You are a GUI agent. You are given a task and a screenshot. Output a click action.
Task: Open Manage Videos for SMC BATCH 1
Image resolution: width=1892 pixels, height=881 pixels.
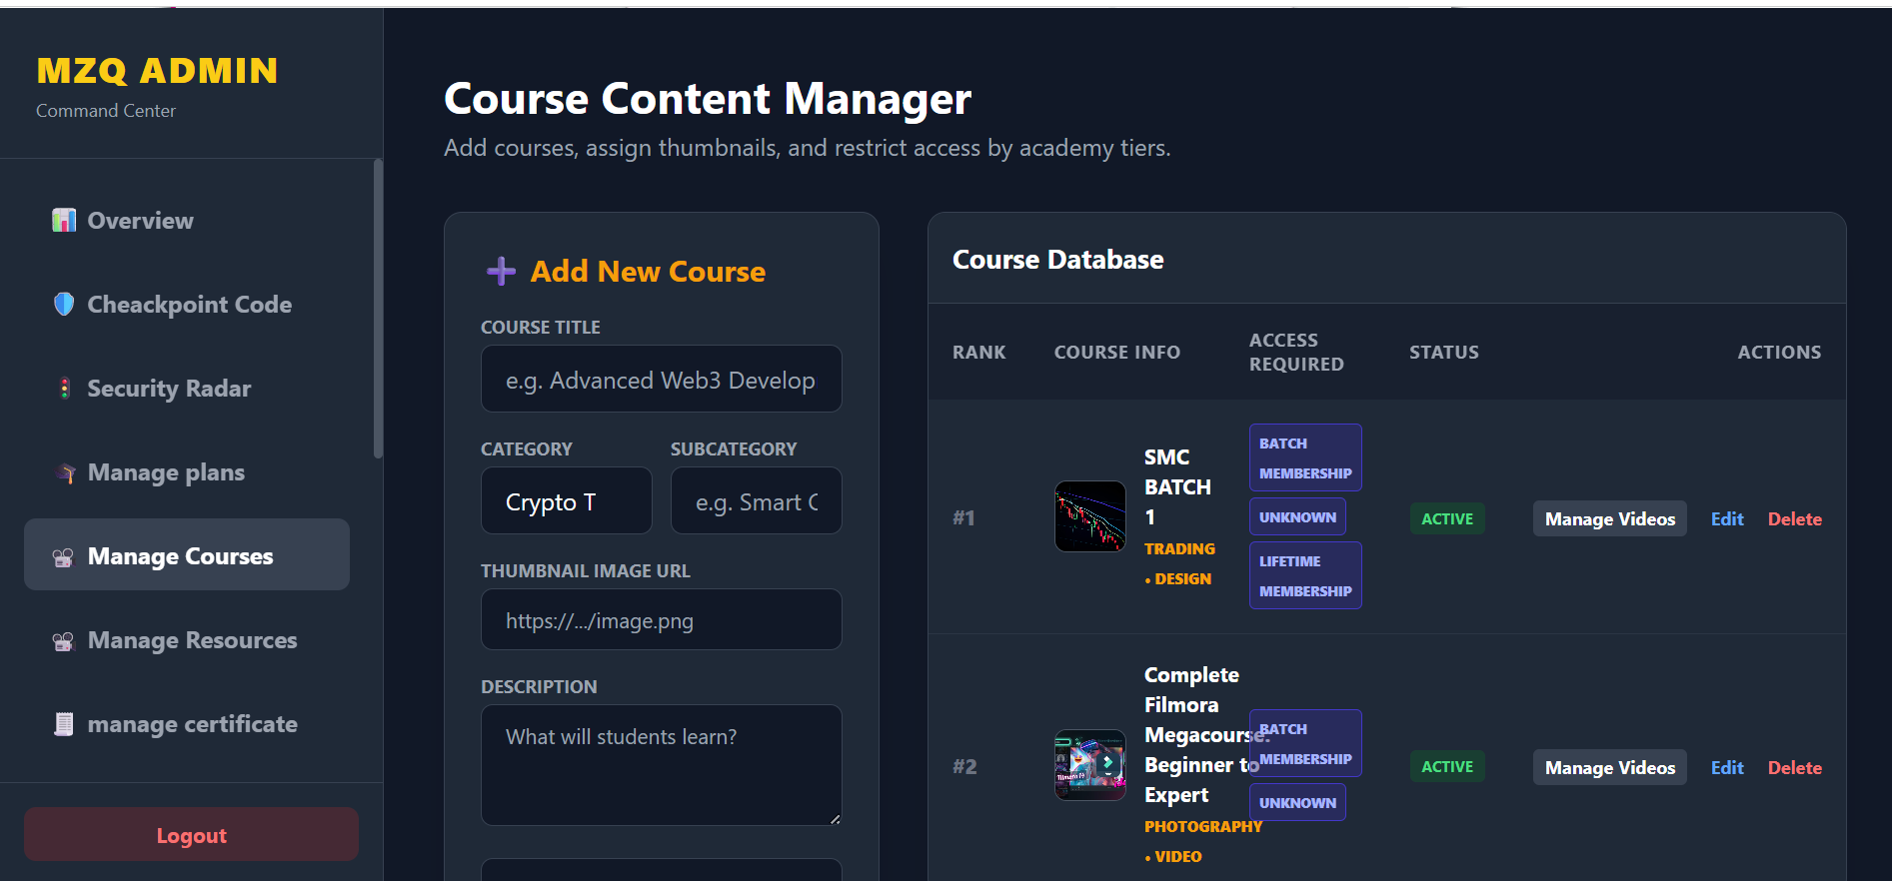1609,519
